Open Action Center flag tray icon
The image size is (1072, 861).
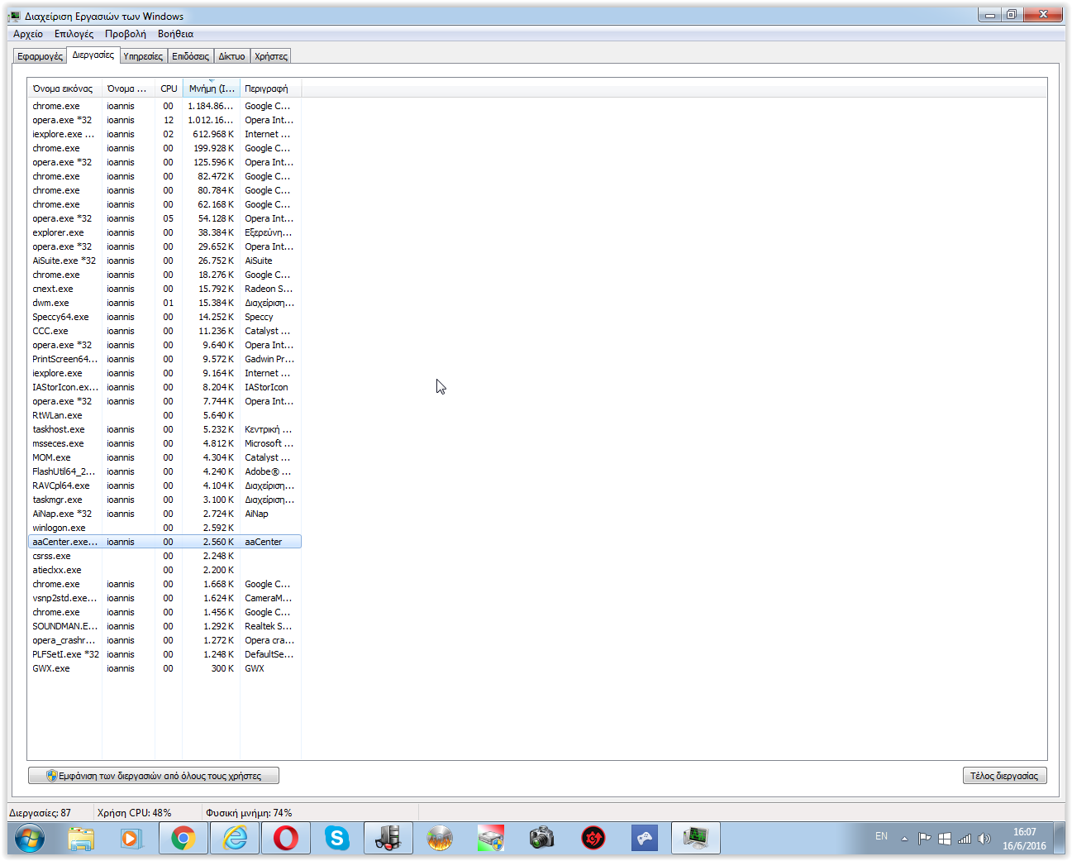pyautogui.click(x=925, y=839)
